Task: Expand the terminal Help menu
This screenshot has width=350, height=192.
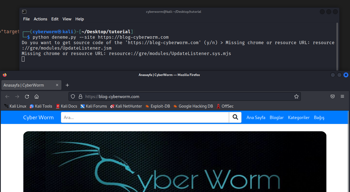Action: (x=80, y=19)
